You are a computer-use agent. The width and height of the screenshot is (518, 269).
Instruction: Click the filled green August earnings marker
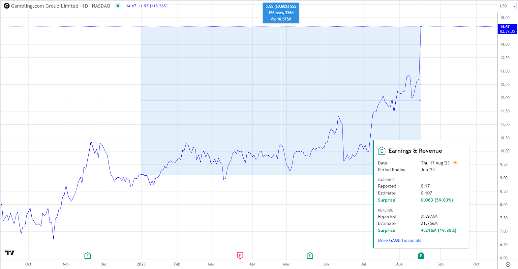tap(421, 256)
